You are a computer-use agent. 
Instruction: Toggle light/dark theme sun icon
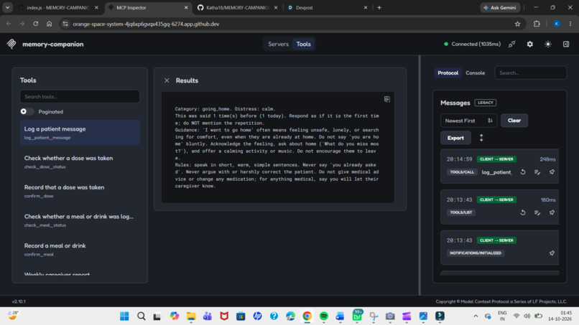pos(548,44)
